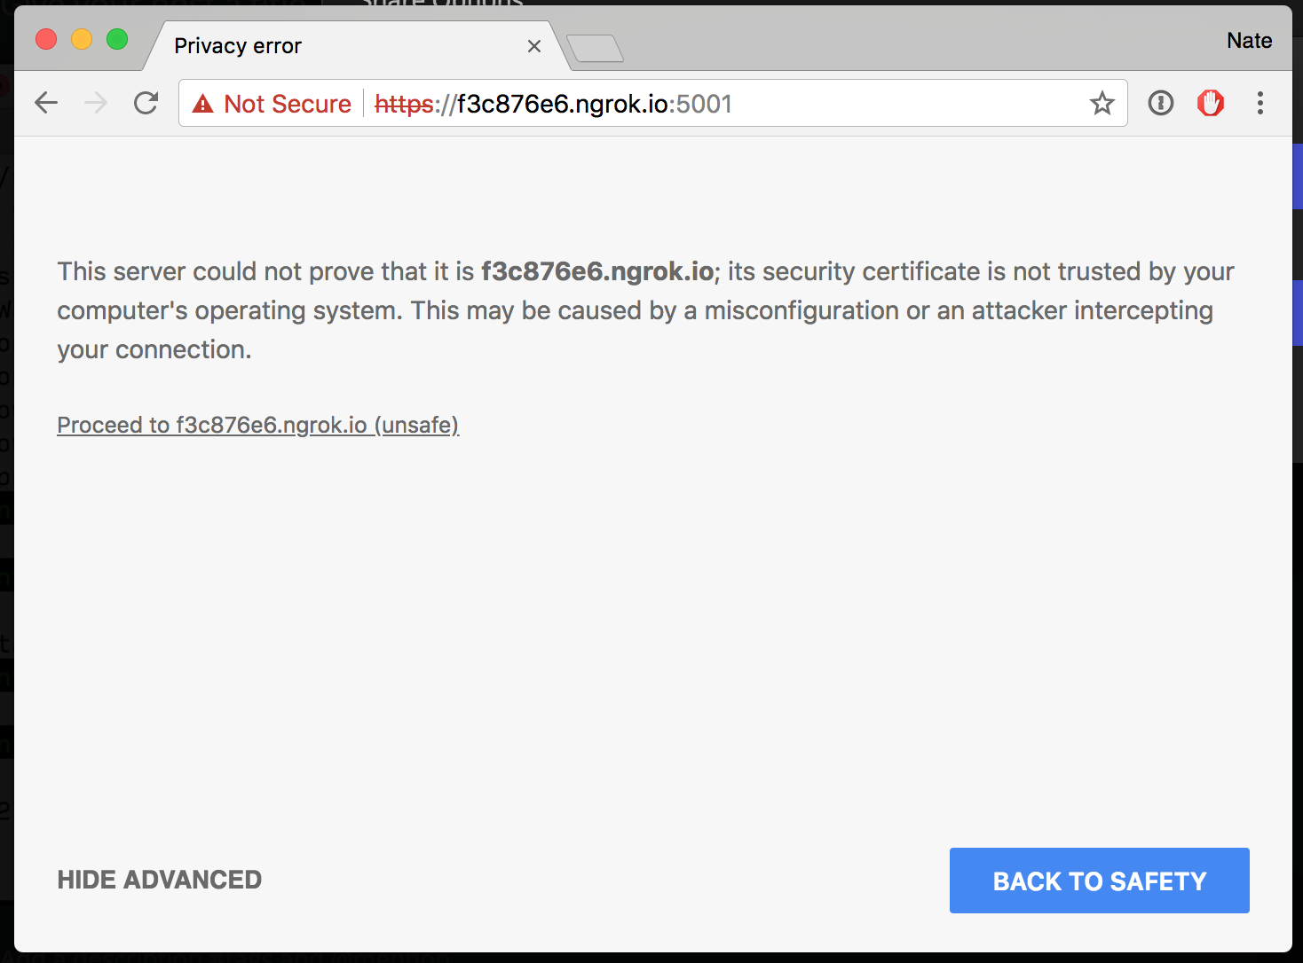This screenshot has height=963, width=1303.
Task: Reload the page with the refresh icon
Action: pos(146,104)
